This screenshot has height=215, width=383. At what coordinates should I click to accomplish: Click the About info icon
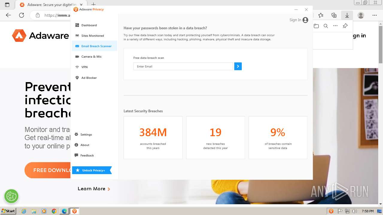[x=76, y=145]
